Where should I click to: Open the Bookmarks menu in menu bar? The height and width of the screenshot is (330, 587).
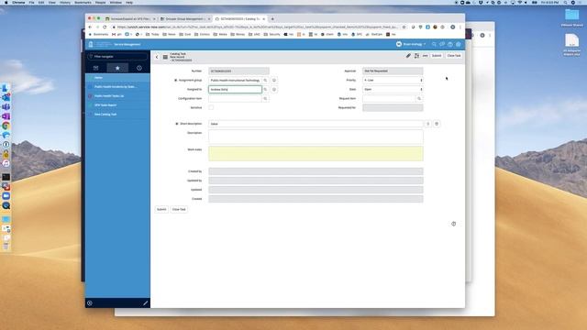tap(83, 2)
